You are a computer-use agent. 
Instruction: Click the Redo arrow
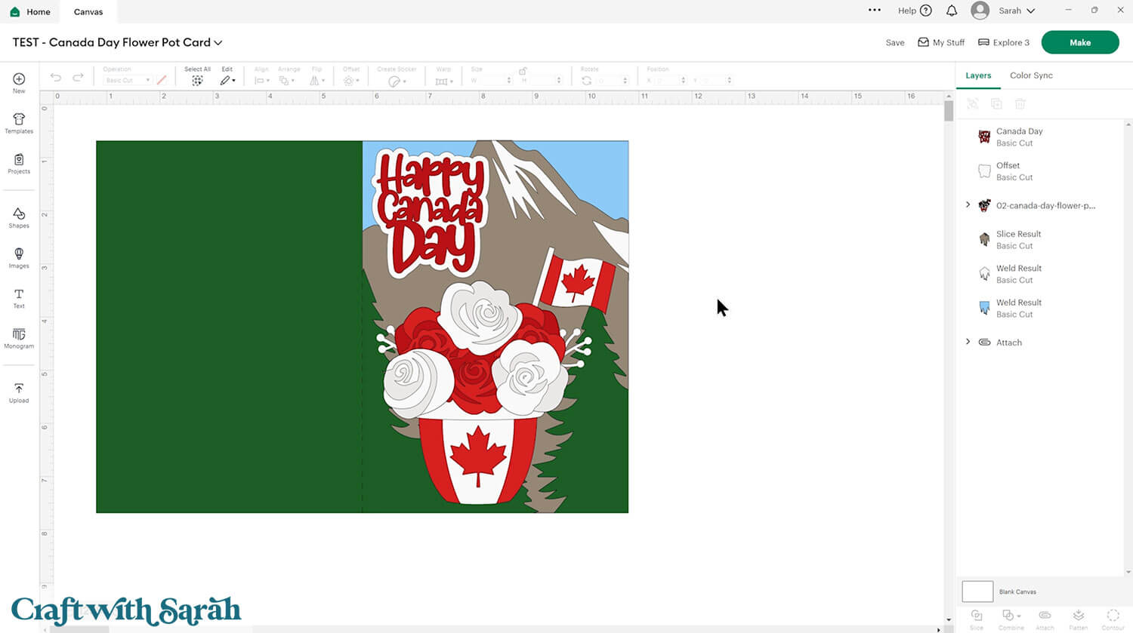[78, 78]
